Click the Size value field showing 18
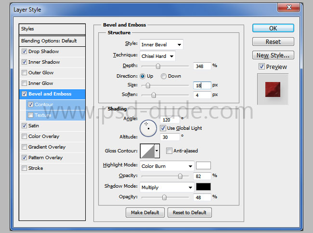 tap(202, 85)
